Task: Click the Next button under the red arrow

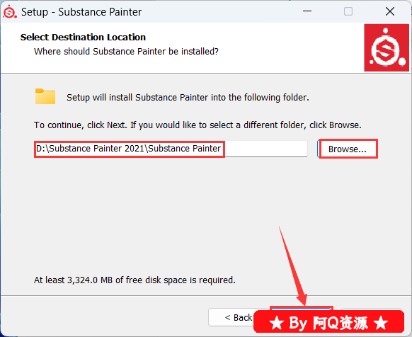Action: (302, 309)
